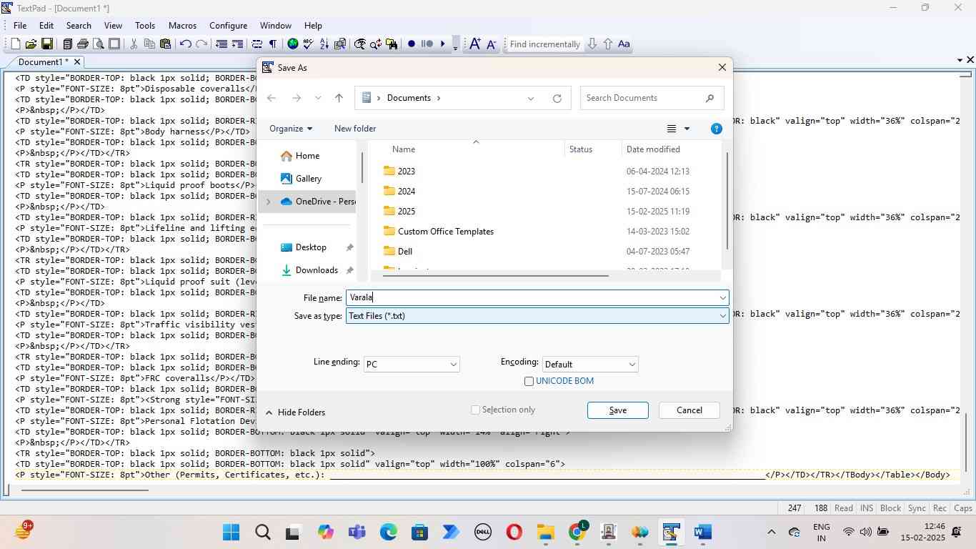Screen dimensions: 976x549
Task: Expand the Organize menu
Action: [x=291, y=129]
